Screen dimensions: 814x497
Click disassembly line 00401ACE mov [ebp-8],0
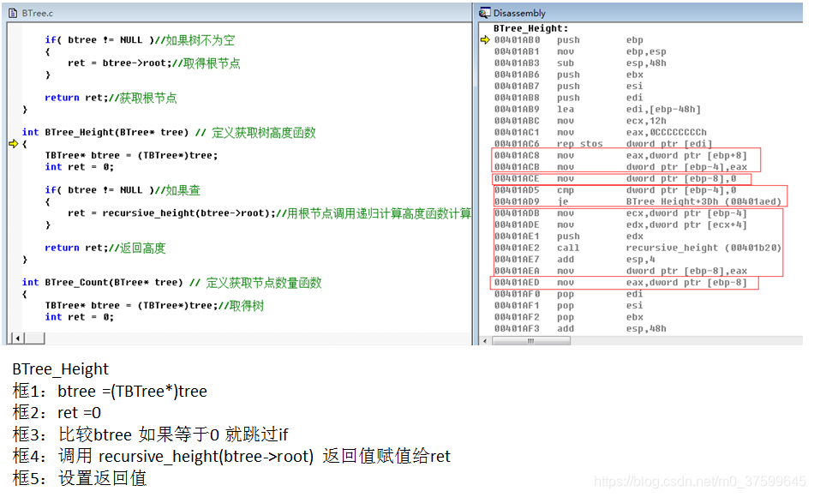[615, 178]
